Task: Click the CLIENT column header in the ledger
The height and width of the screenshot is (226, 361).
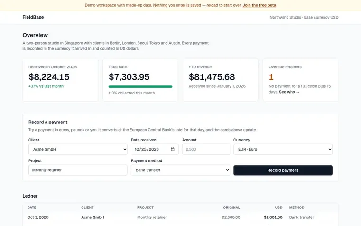Action: pos(87,207)
